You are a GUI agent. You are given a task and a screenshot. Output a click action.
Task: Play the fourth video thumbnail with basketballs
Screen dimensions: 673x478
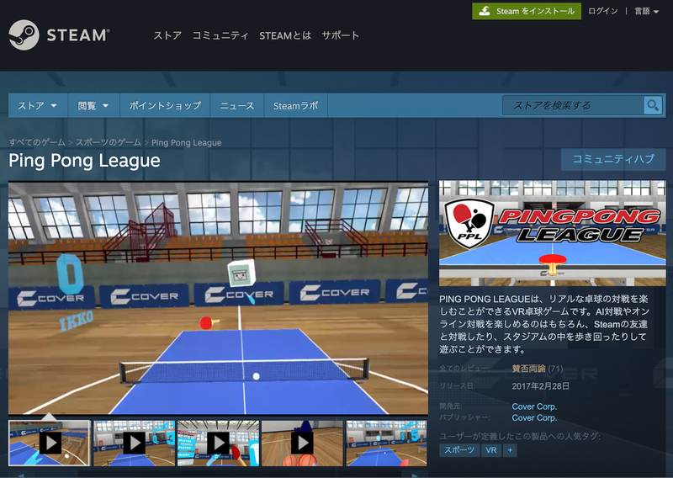point(302,443)
